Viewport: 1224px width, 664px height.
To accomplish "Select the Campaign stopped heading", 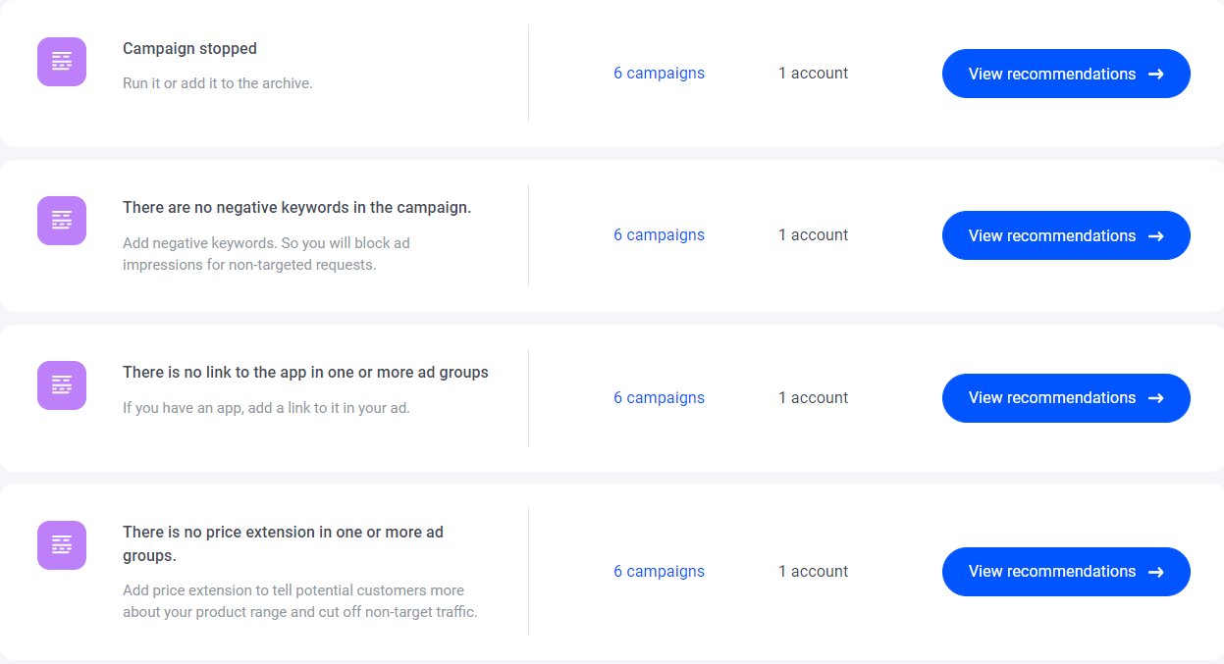I will coord(189,49).
